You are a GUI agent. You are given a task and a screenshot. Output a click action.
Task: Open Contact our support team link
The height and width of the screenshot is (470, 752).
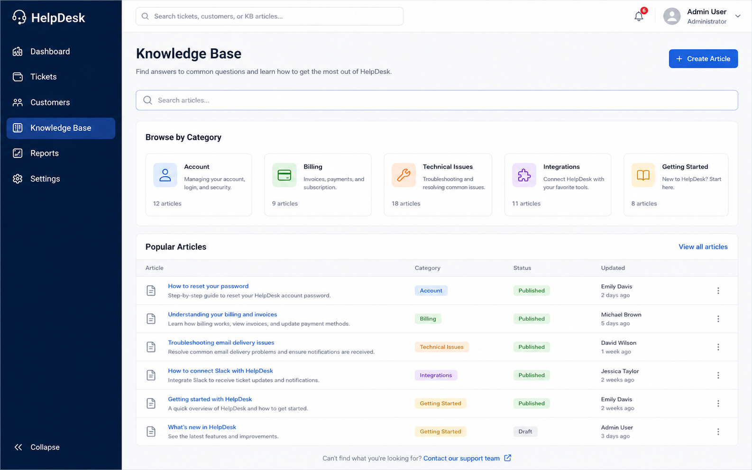(461, 458)
